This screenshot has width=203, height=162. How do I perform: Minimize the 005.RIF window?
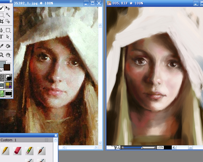(196, 3)
